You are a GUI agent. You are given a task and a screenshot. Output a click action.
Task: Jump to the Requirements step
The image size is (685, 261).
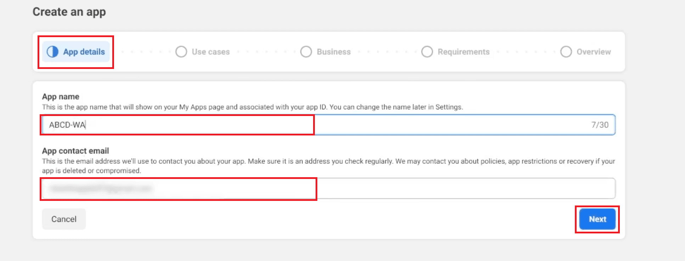pos(455,52)
